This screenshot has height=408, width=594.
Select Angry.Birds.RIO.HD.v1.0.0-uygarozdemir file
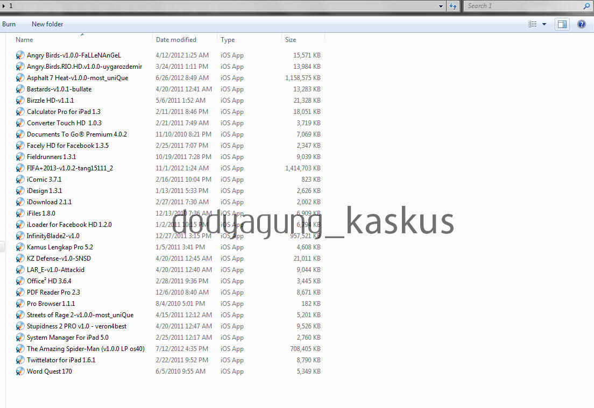point(84,67)
